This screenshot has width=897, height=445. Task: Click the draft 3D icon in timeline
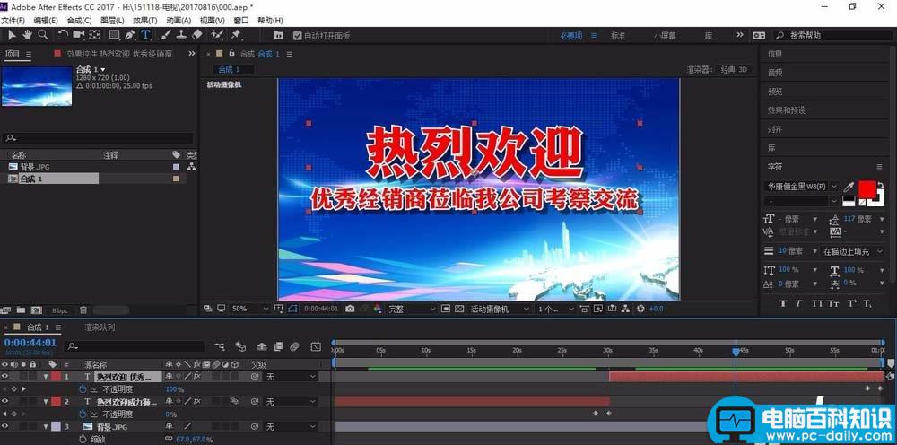pyautogui.click(x=240, y=346)
